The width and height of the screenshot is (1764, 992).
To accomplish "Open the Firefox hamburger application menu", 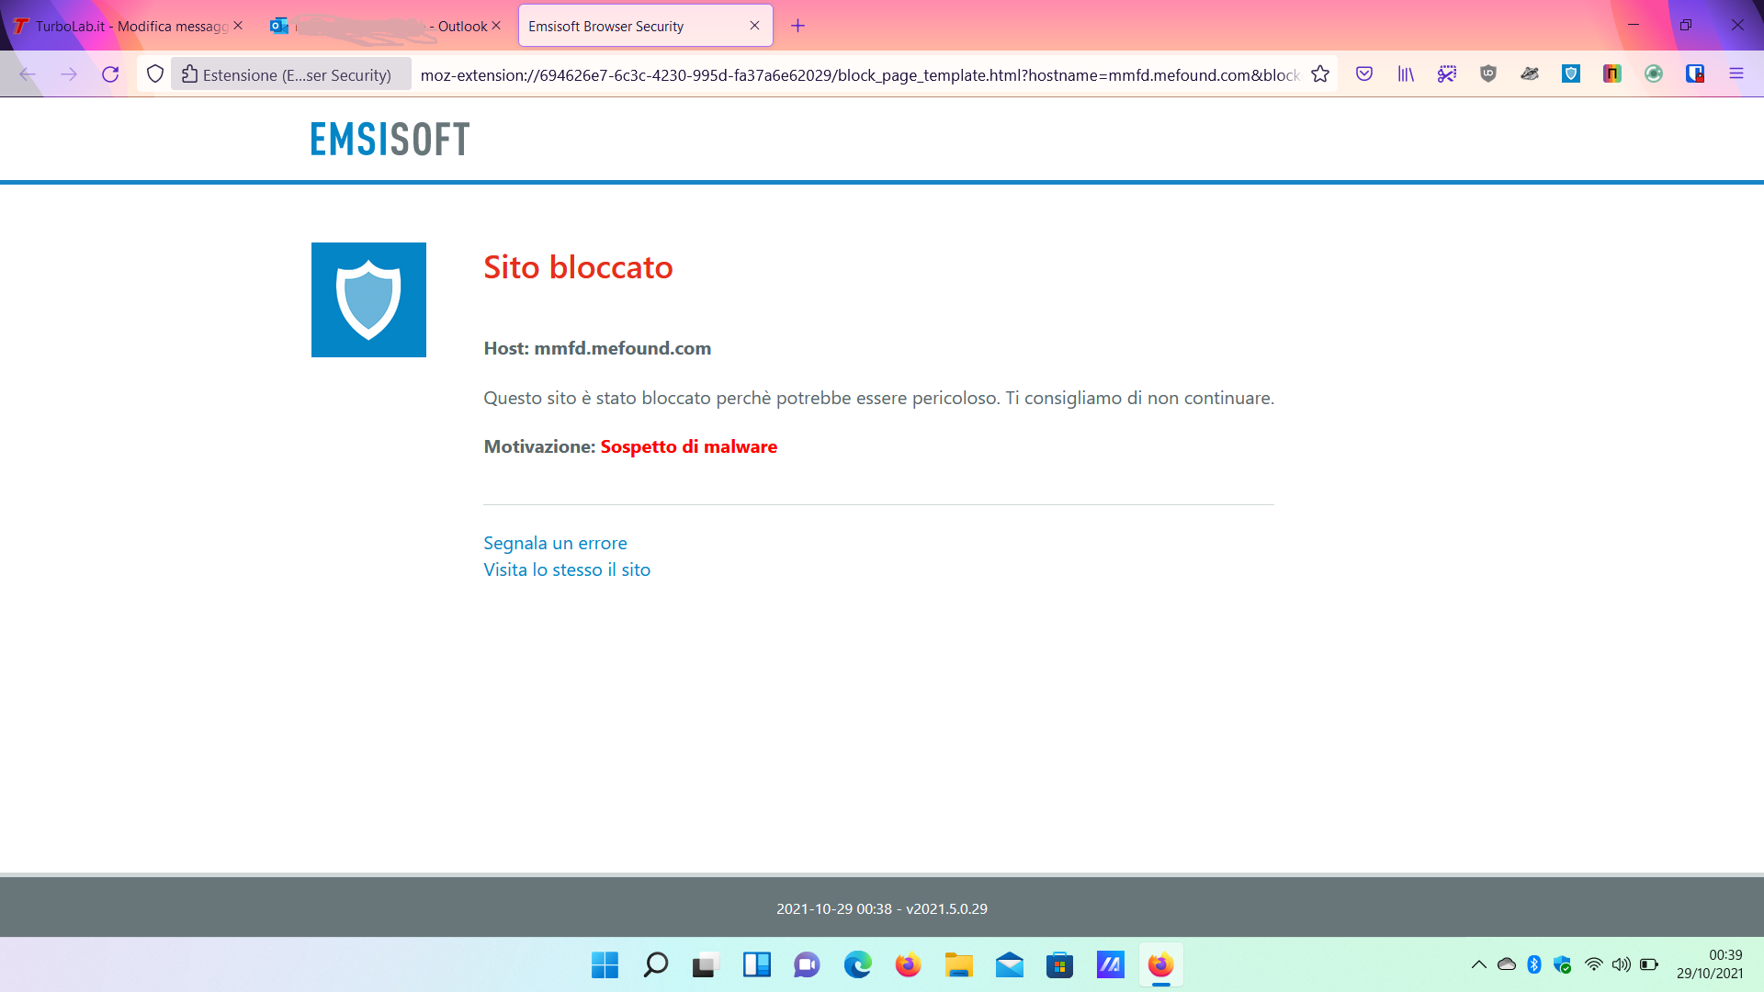I will click(x=1736, y=74).
